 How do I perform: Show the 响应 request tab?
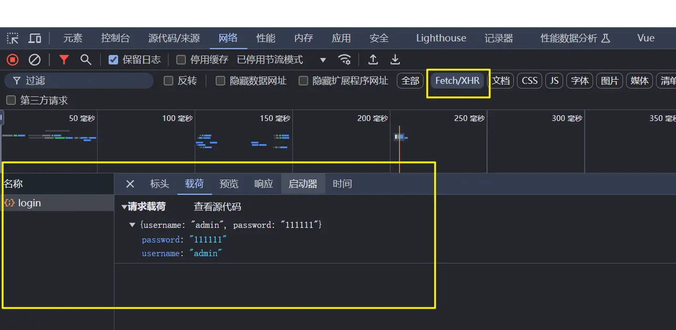pyautogui.click(x=264, y=184)
